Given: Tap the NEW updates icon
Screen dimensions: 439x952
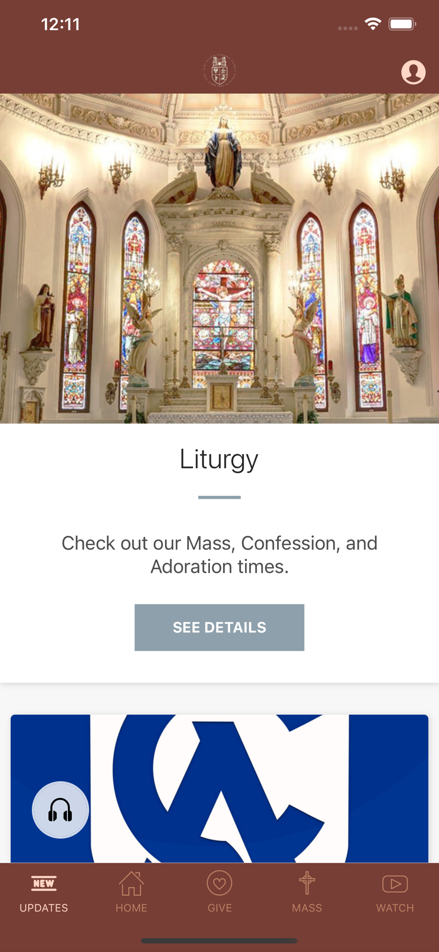Looking at the screenshot, I should pyautogui.click(x=44, y=883).
